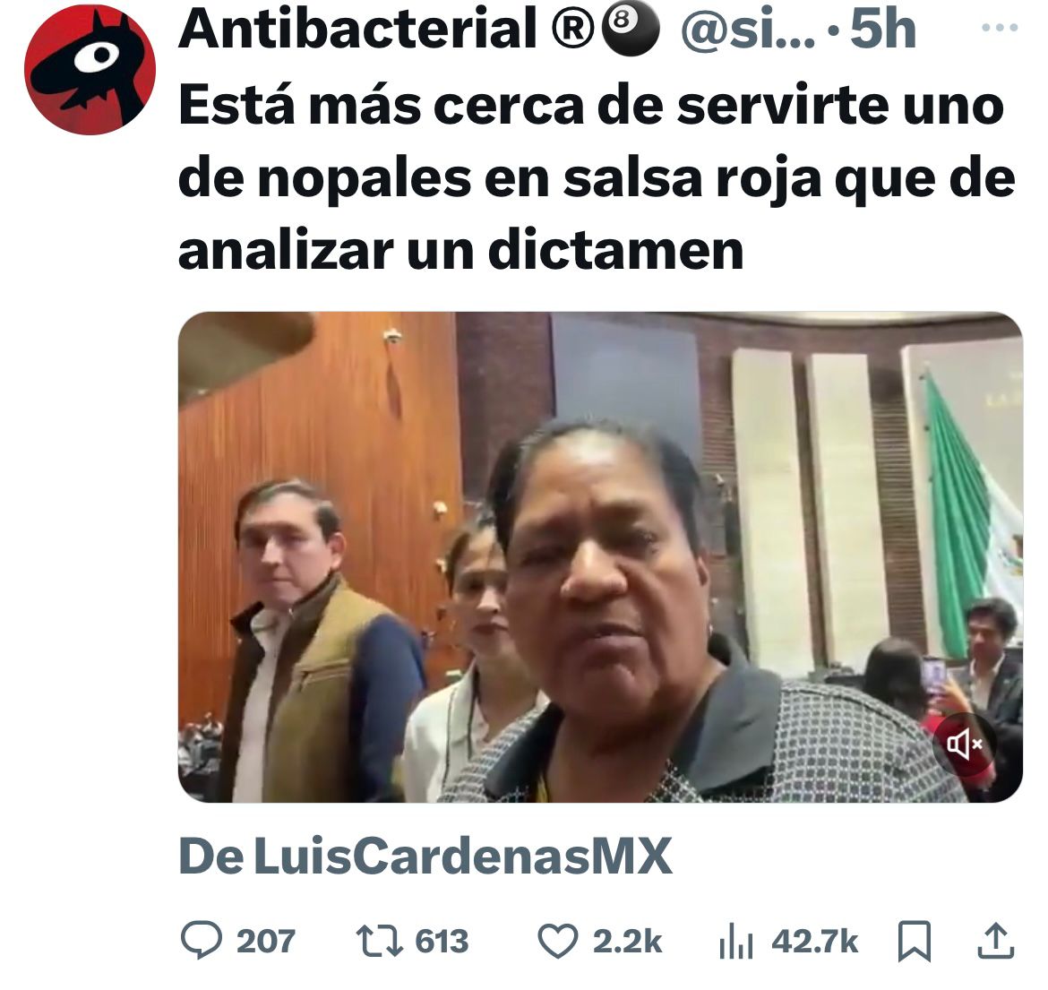
Task: Open the three-dot more options menu
Action: click(x=1000, y=28)
